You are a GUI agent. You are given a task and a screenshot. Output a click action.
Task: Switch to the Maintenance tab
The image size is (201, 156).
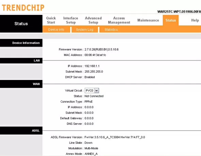point(148,20)
